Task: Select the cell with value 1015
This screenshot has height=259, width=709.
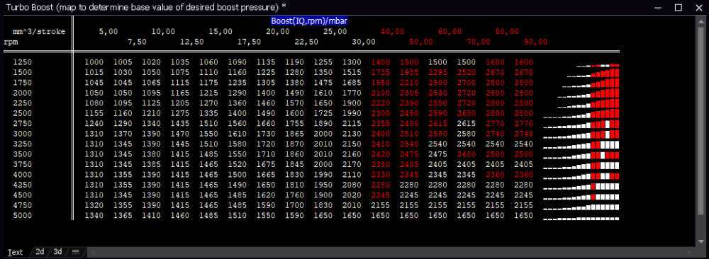Action: (94, 73)
